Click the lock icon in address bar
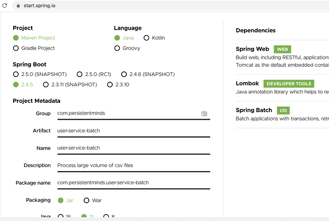This screenshot has width=329, height=221. [x=18, y=6]
